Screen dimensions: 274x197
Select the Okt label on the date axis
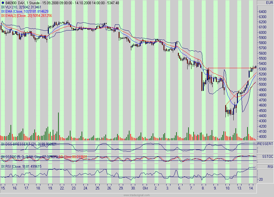pyautogui.click(x=146, y=187)
